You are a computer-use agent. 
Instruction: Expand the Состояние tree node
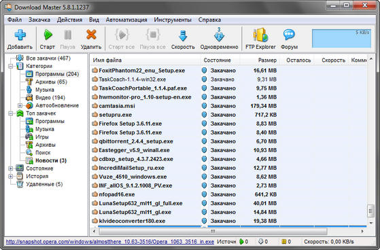(x=10, y=168)
